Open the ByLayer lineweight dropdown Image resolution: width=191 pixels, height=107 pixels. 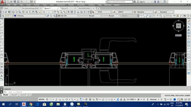pyautogui.click(x=119, y=16)
